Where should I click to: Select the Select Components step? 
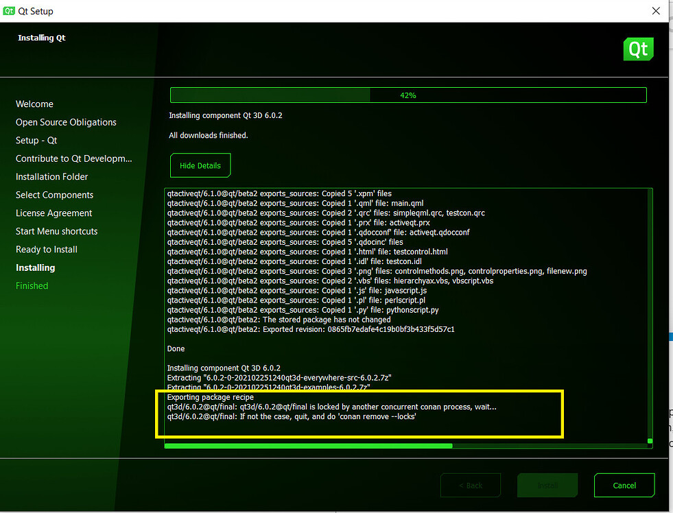click(x=54, y=195)
